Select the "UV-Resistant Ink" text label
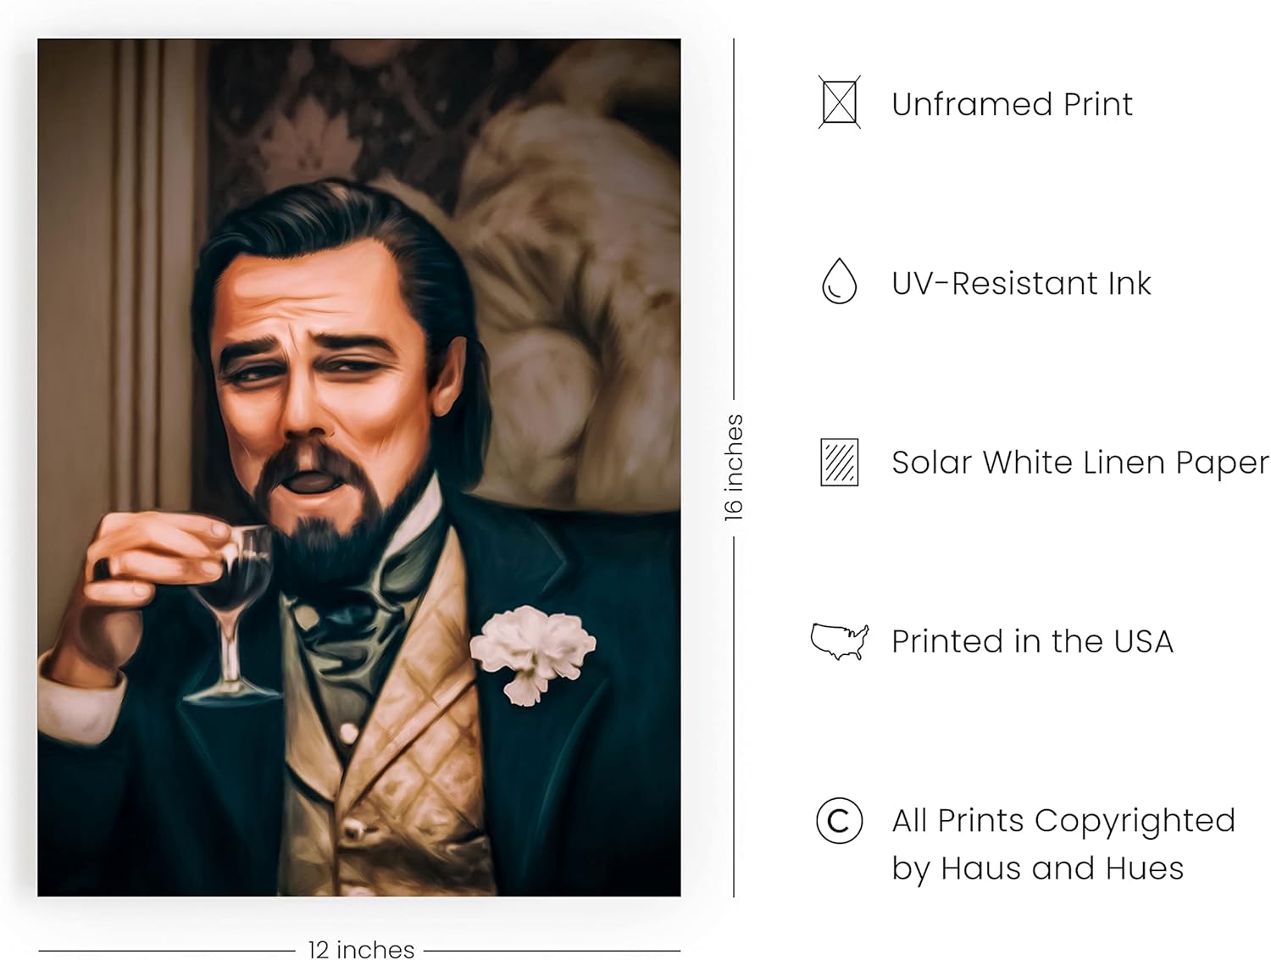Image resolution: width=1271 pixels, height=960 pixels. 1020,283
